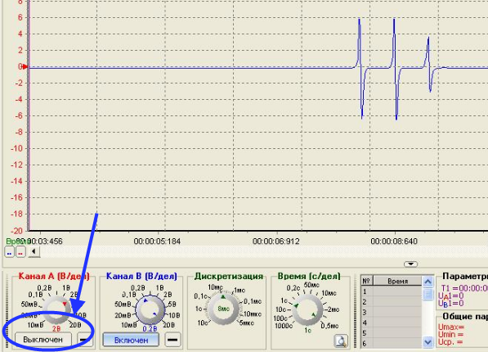This screenshot has height=352, width=488.
Task: Set the Время knob to 0,2с
Action: tap(293, 288)
